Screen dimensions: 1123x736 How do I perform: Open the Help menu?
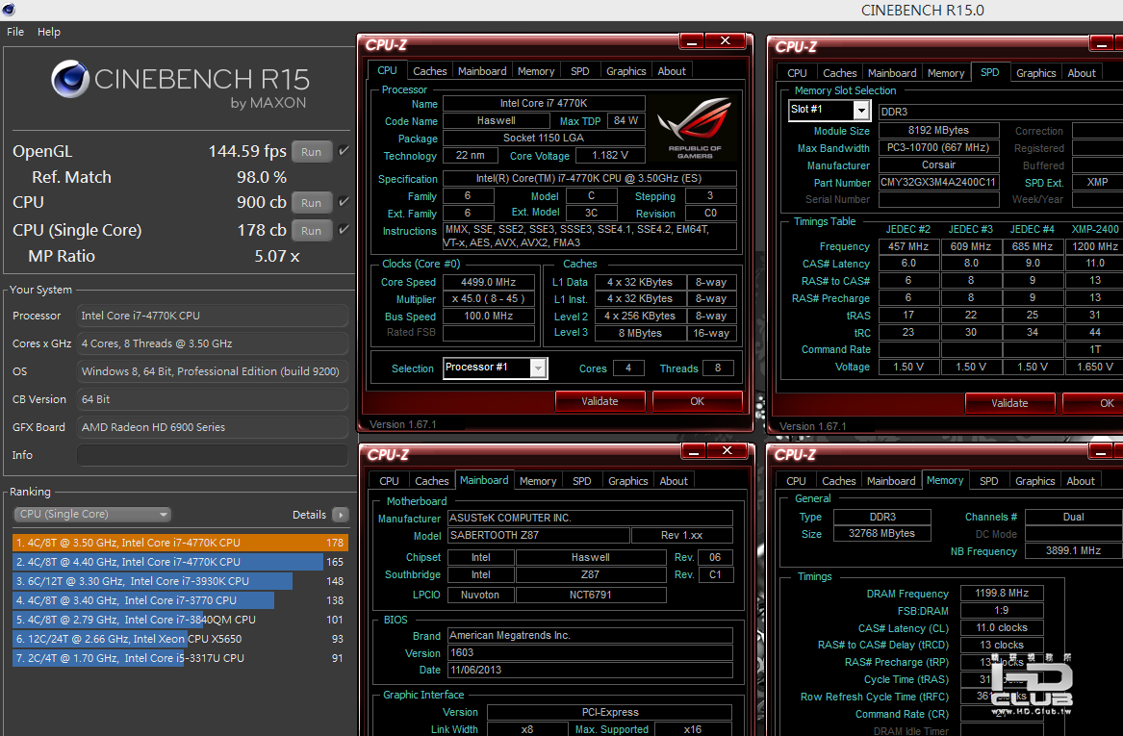(49, 32)
